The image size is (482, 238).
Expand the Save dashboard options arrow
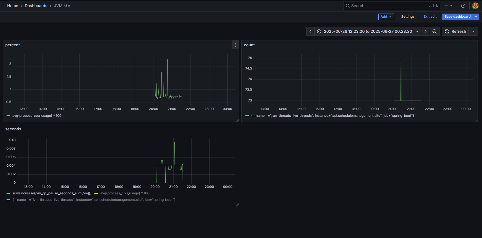(476, 17)
